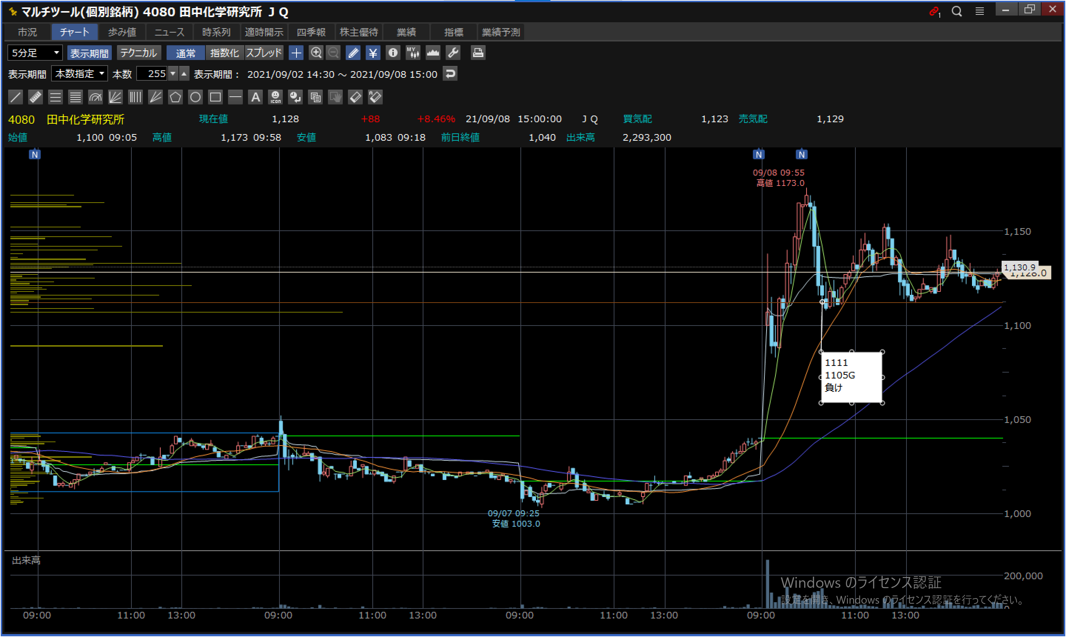
Task: Select the trend line drawing tool
Action: pyautogui.click(x=16, y=97)
